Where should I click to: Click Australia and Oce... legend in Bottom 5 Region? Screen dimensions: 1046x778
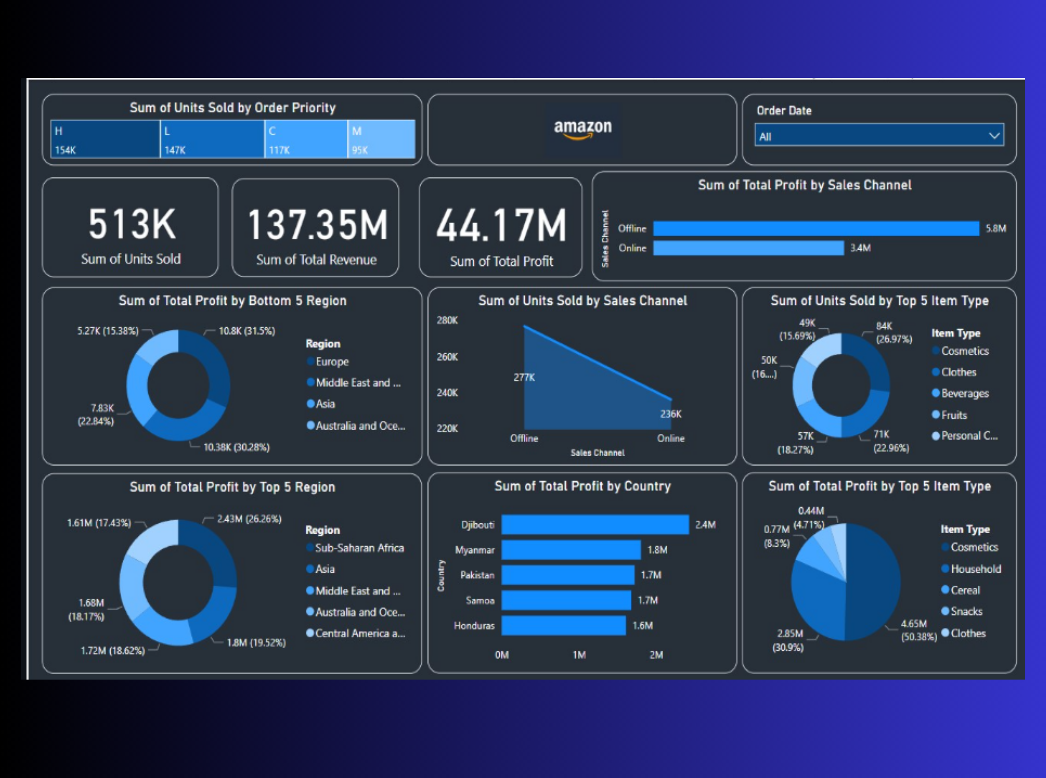tap(356, 426)
